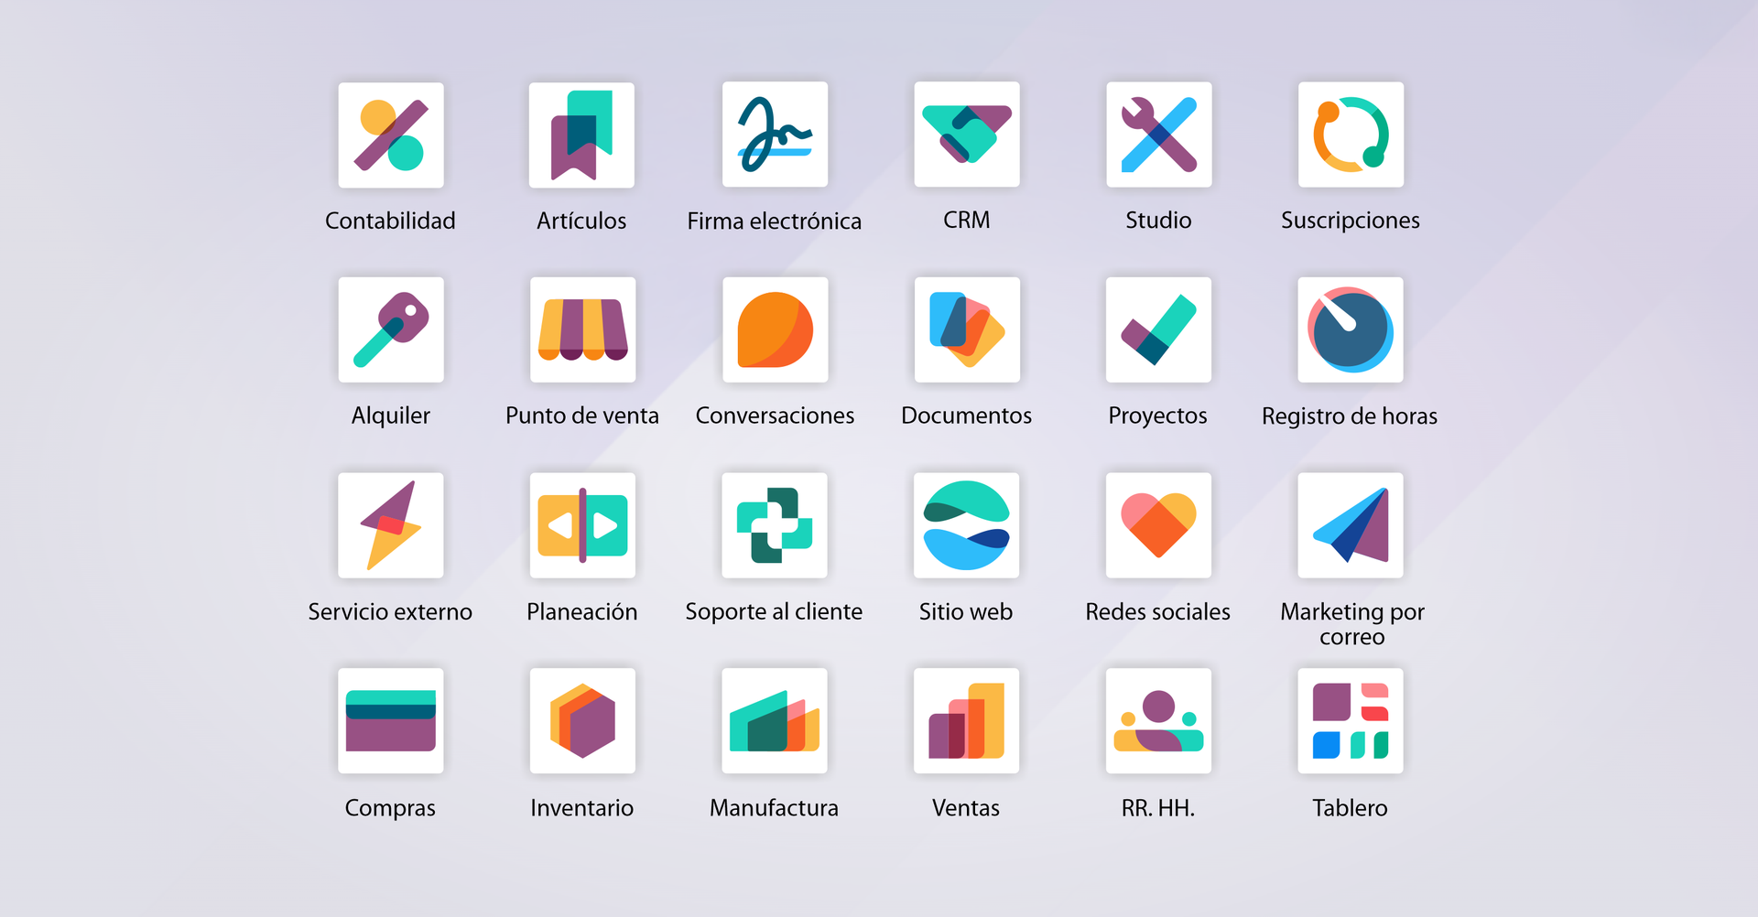The image size is (1758, 917).
Task: Click the Redes sociales heart icon
Action: point(1158,525)
